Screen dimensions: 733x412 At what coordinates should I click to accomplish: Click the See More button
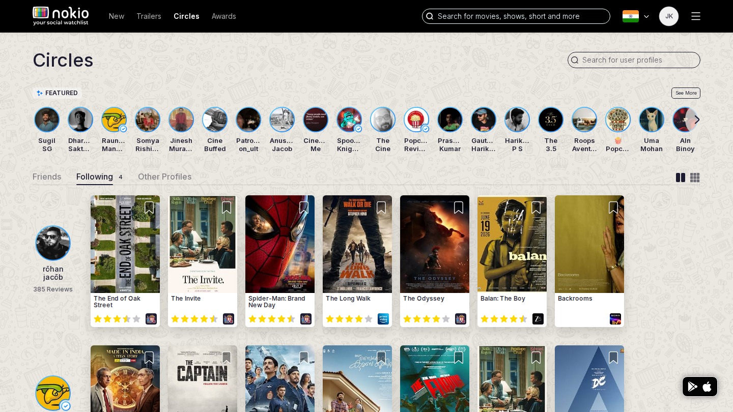point(686,93)
